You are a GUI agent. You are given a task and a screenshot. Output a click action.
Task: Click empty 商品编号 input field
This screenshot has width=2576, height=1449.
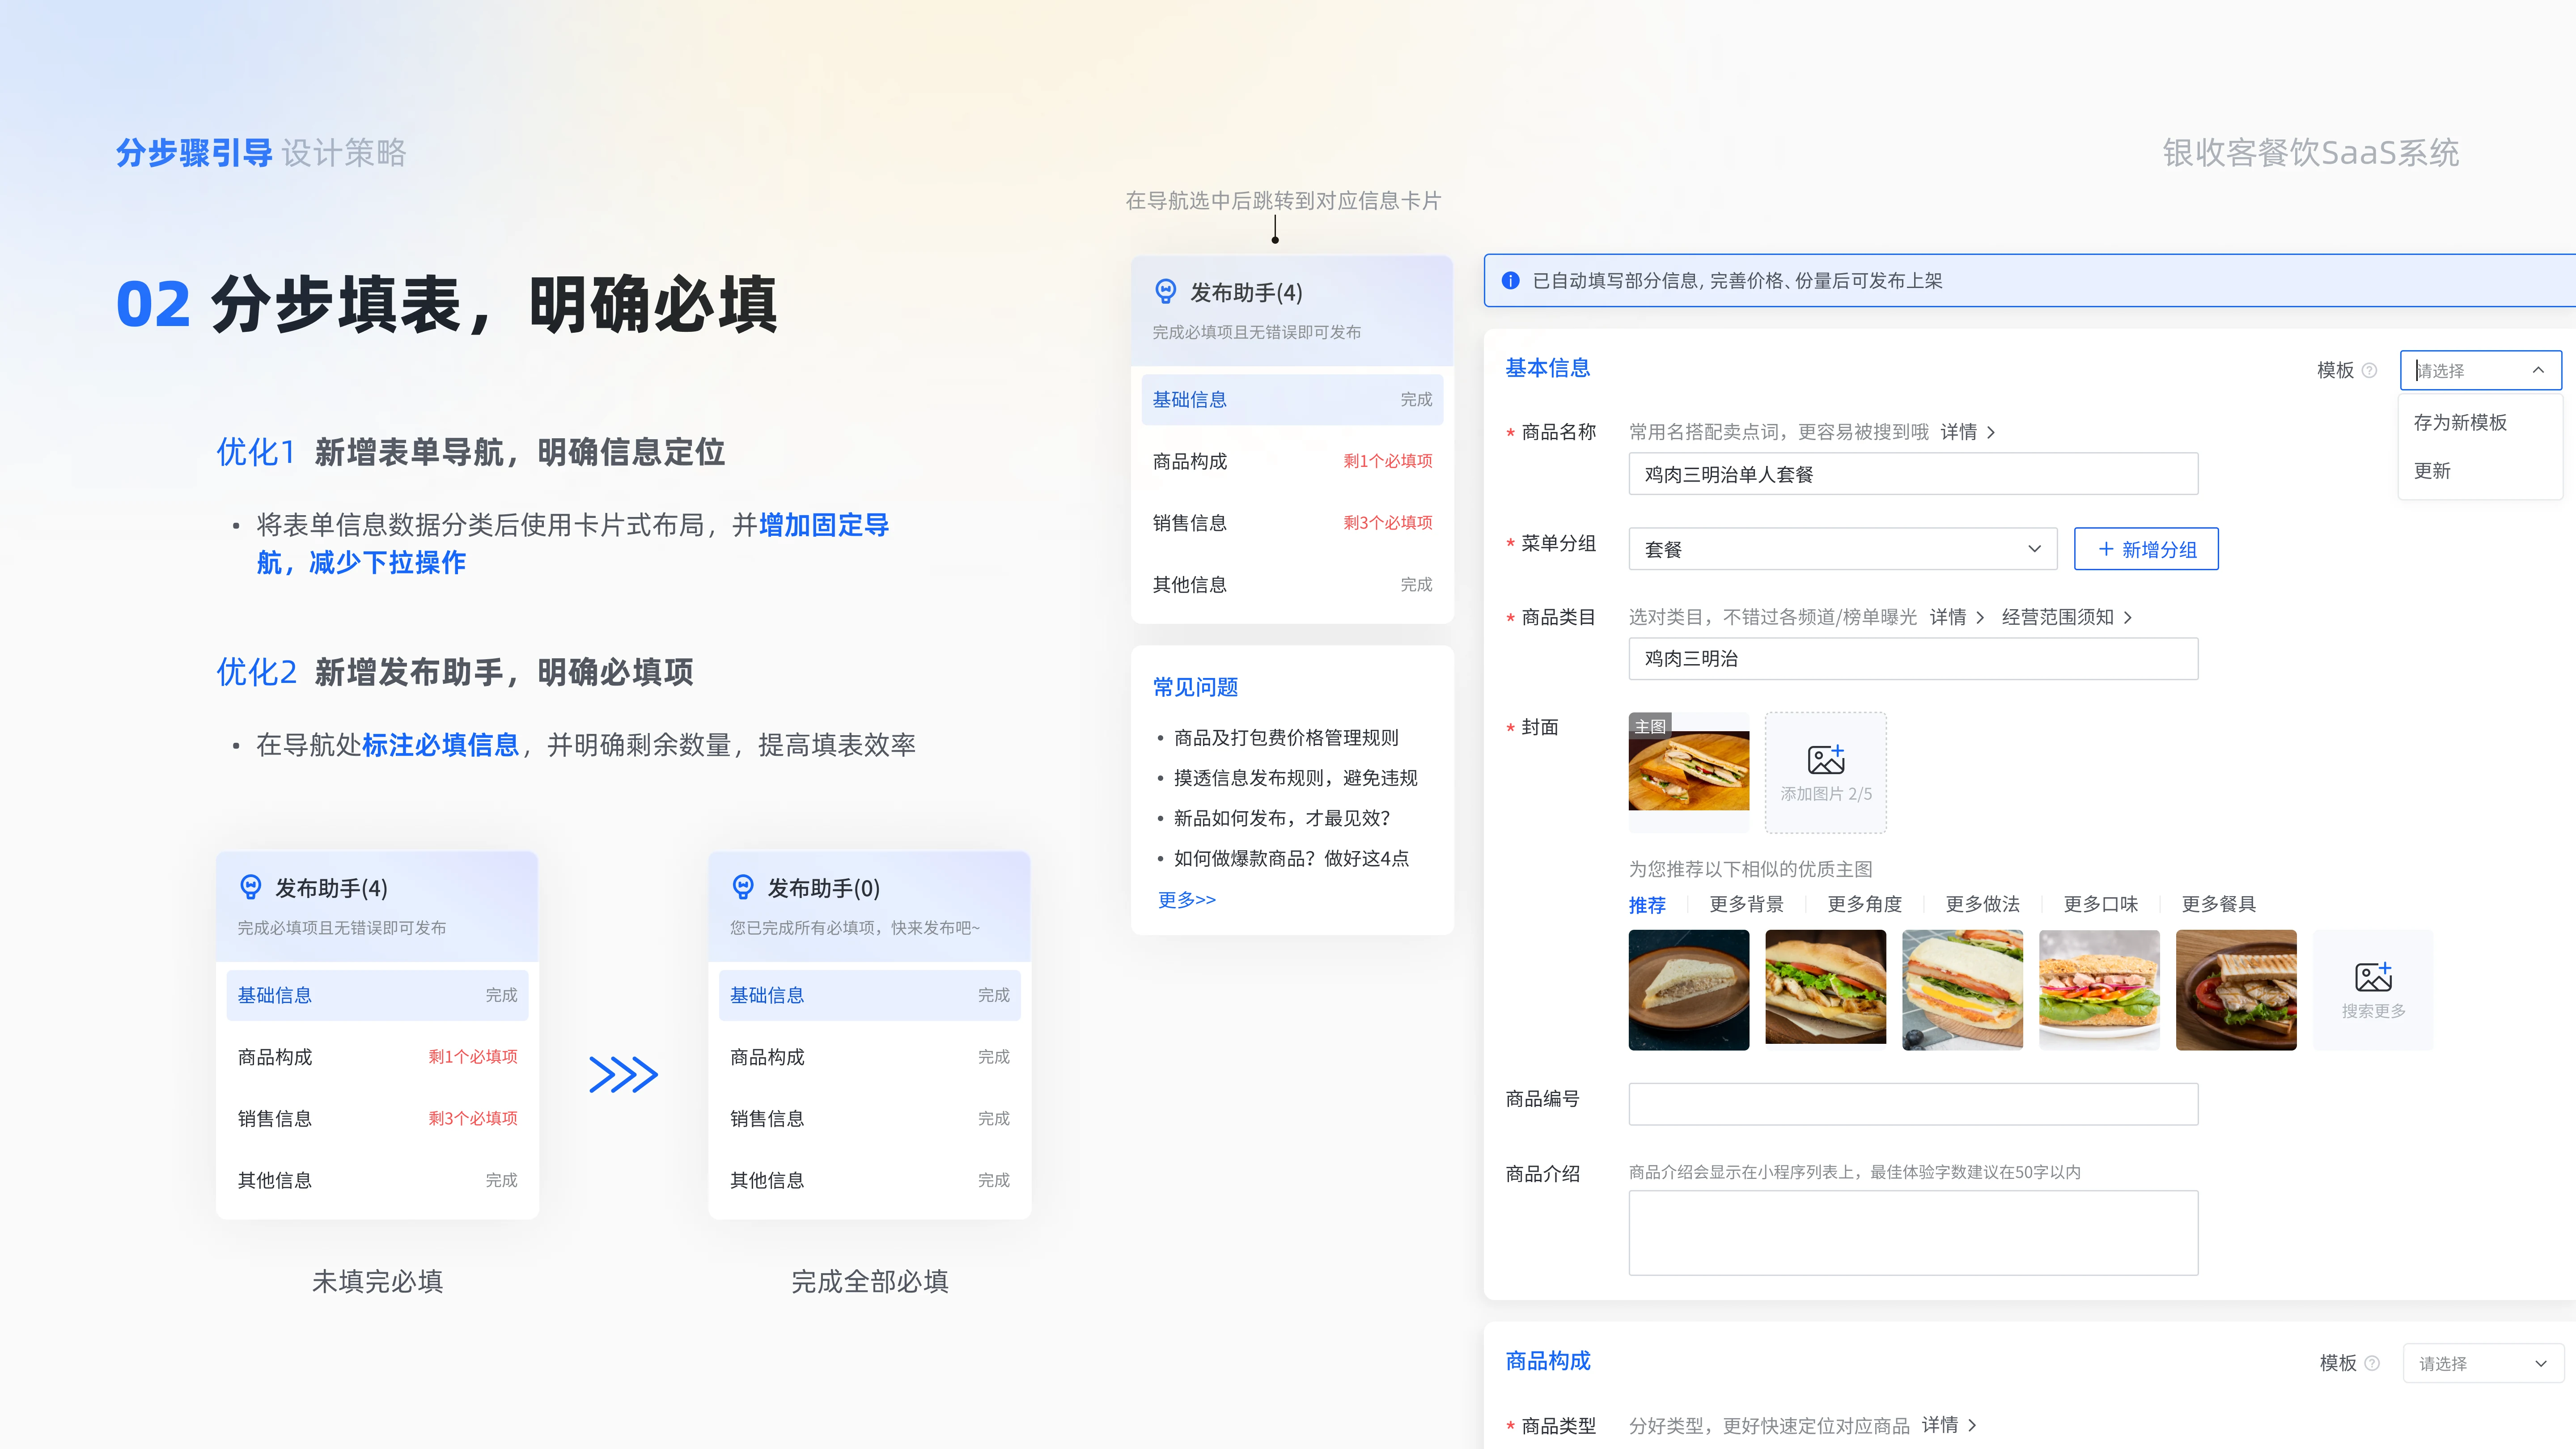coord(1913,1104)
